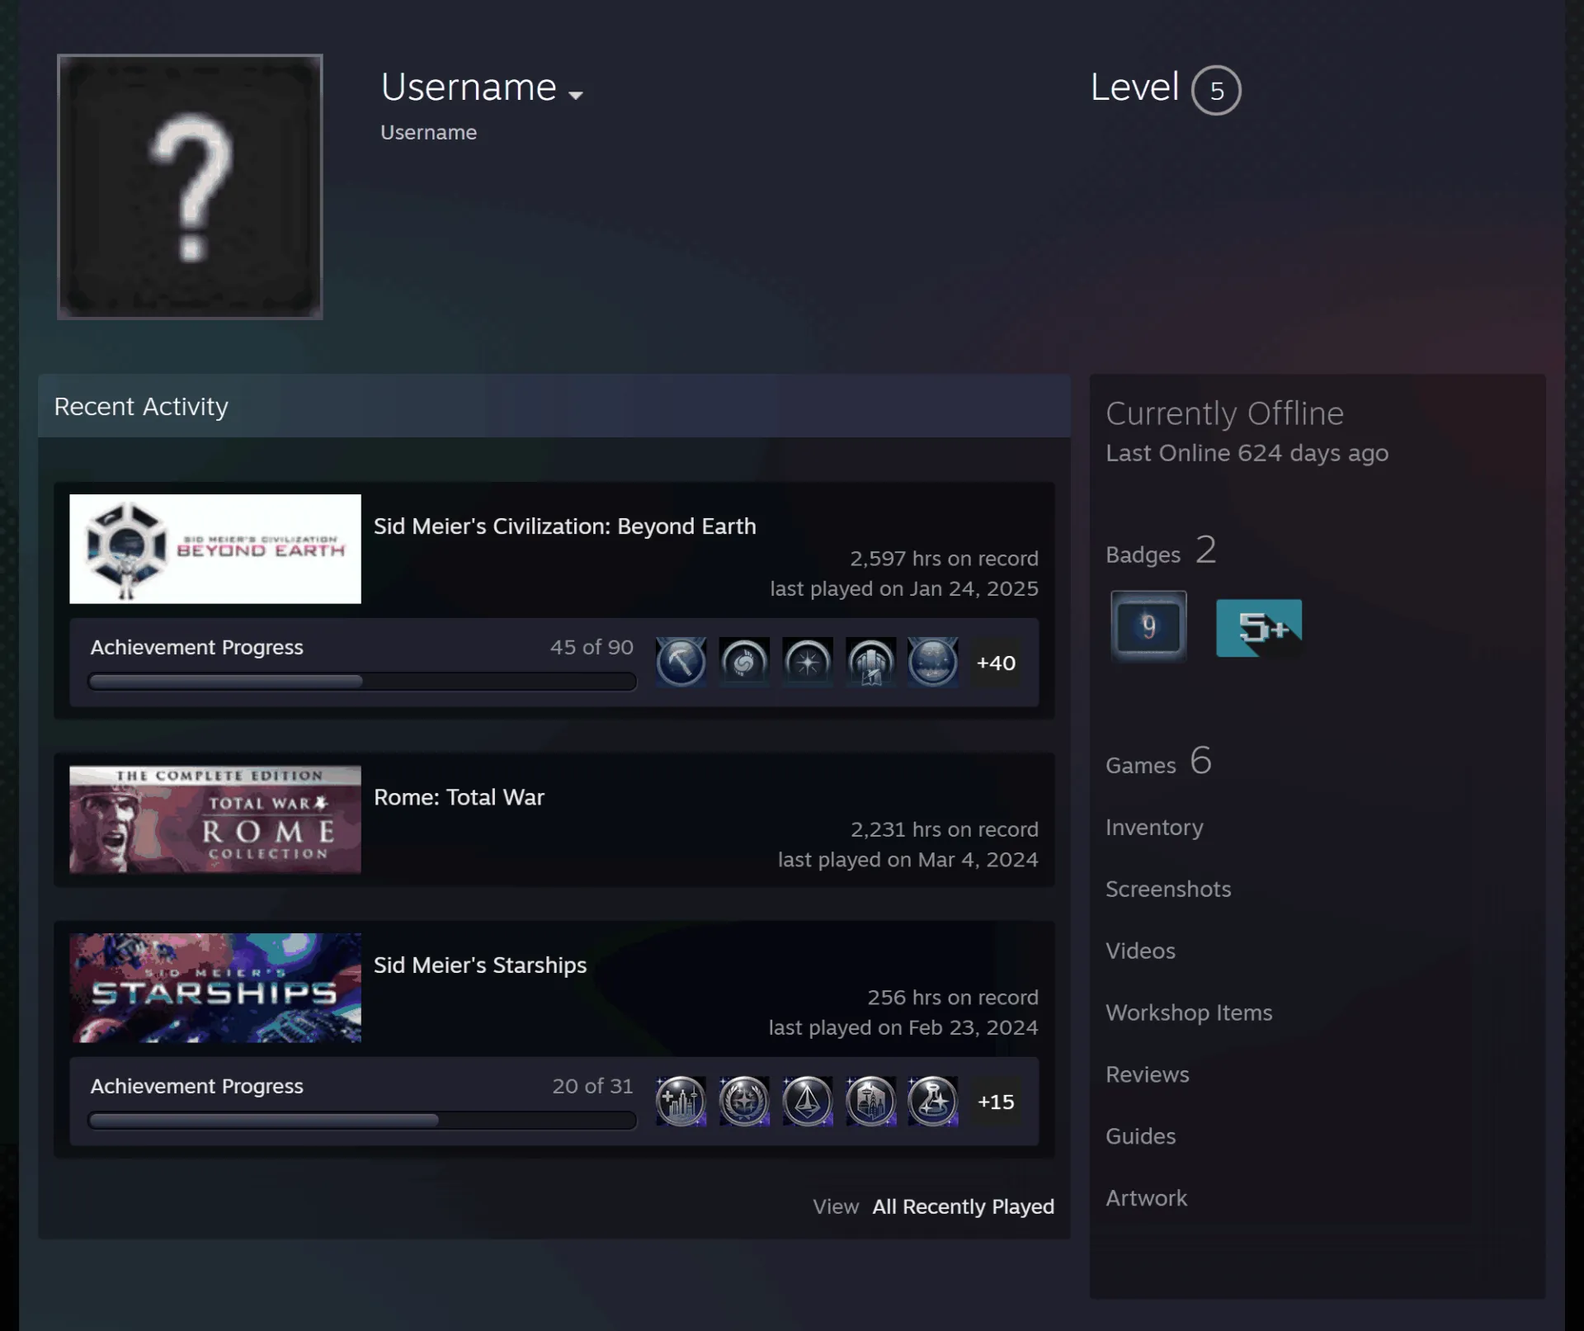The width and height of the screenshot is (1584, 1331).
Task: Open the Games 6 list
Action: 1158,762
